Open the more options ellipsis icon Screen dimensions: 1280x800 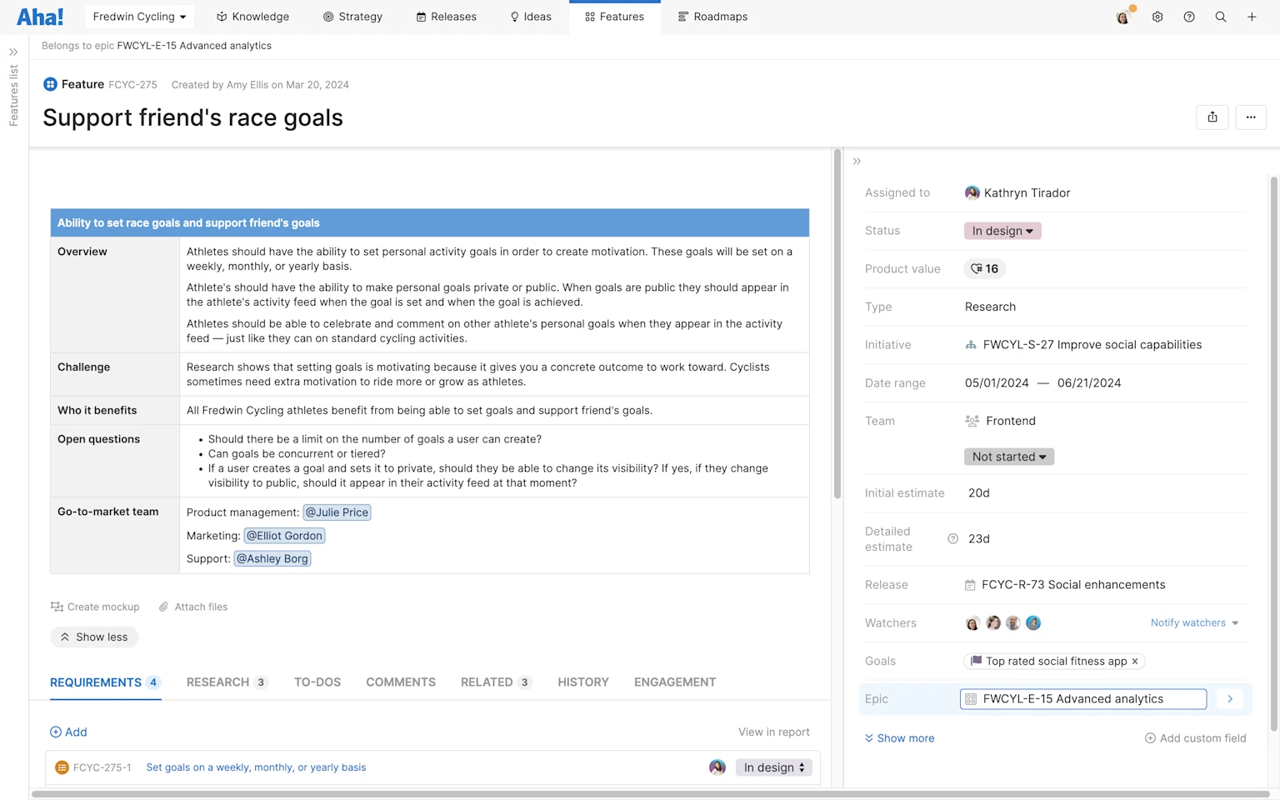1250,117
